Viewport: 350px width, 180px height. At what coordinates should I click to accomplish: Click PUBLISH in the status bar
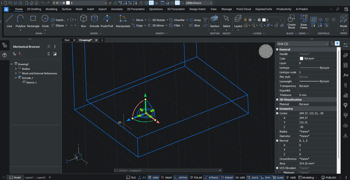coord(329,178)
